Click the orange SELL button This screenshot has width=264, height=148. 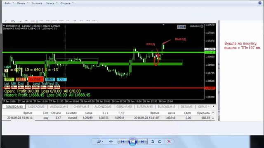21,79
